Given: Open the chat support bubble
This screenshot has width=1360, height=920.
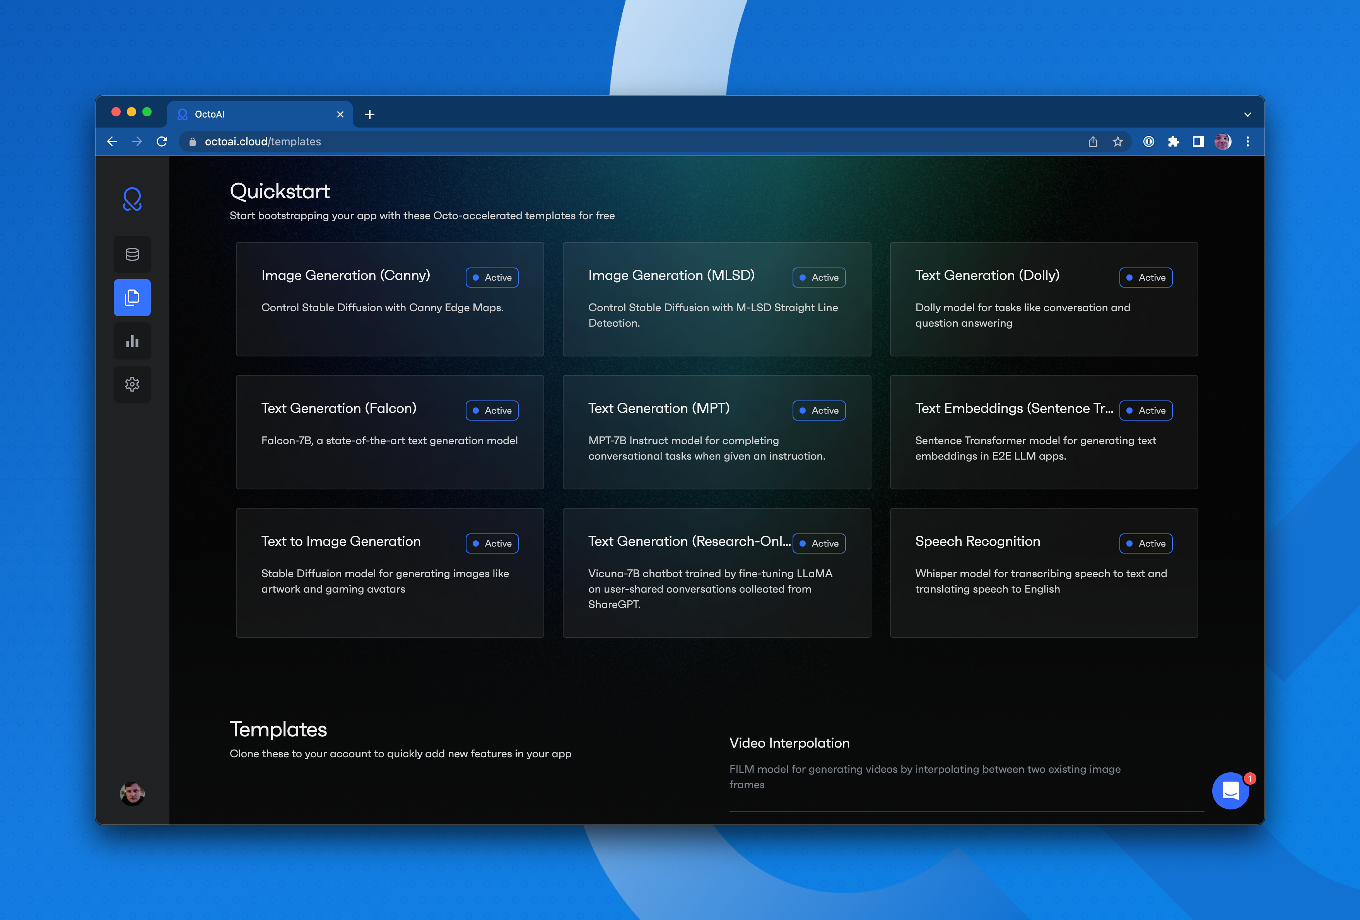Looking at the screenshot, I should pyautogui.click(x=1230, y=791).
